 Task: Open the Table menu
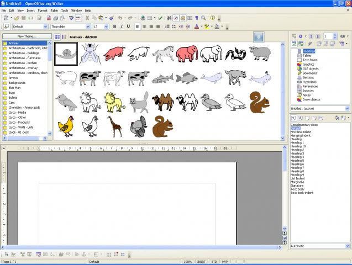tap(54, 10)
